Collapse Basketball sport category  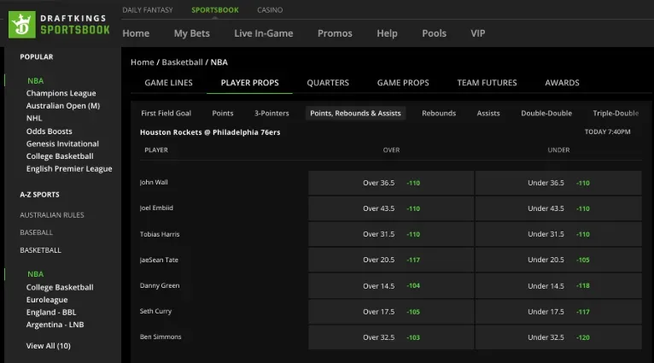click(x=40, y=250)
